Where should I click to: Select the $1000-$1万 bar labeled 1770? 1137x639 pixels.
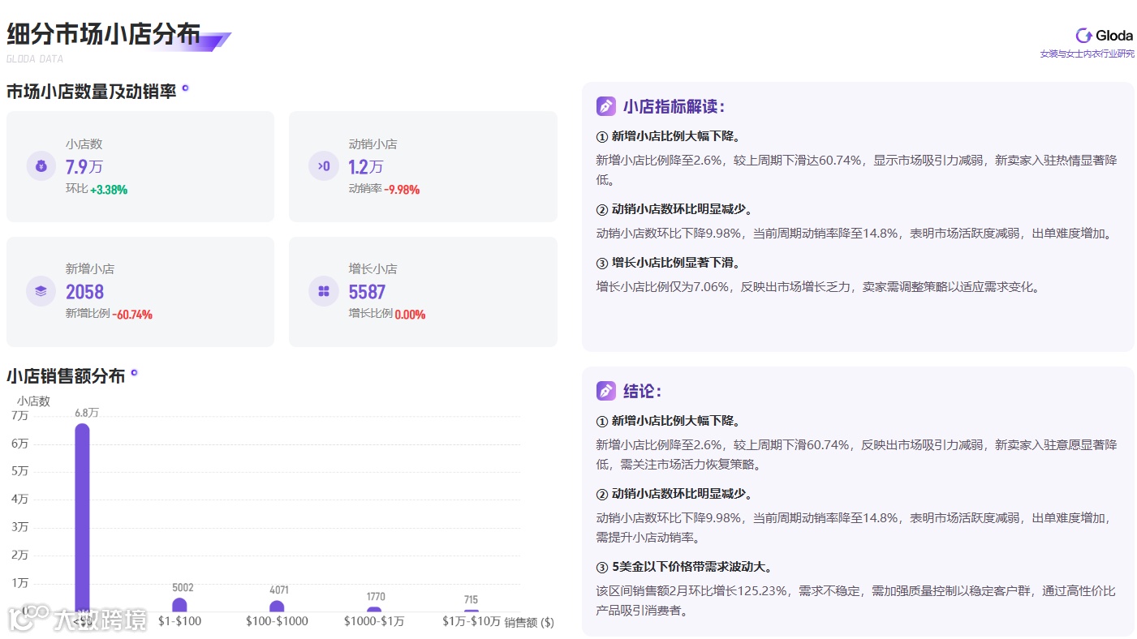374,609
